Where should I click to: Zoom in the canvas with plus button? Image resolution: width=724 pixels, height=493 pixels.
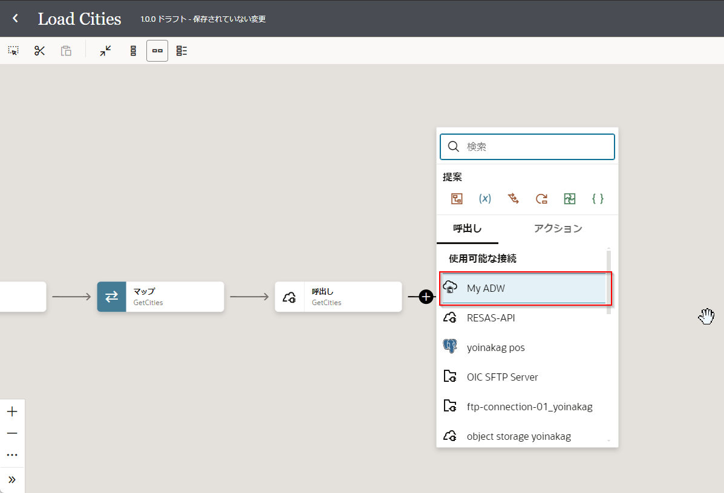point(12,412)
